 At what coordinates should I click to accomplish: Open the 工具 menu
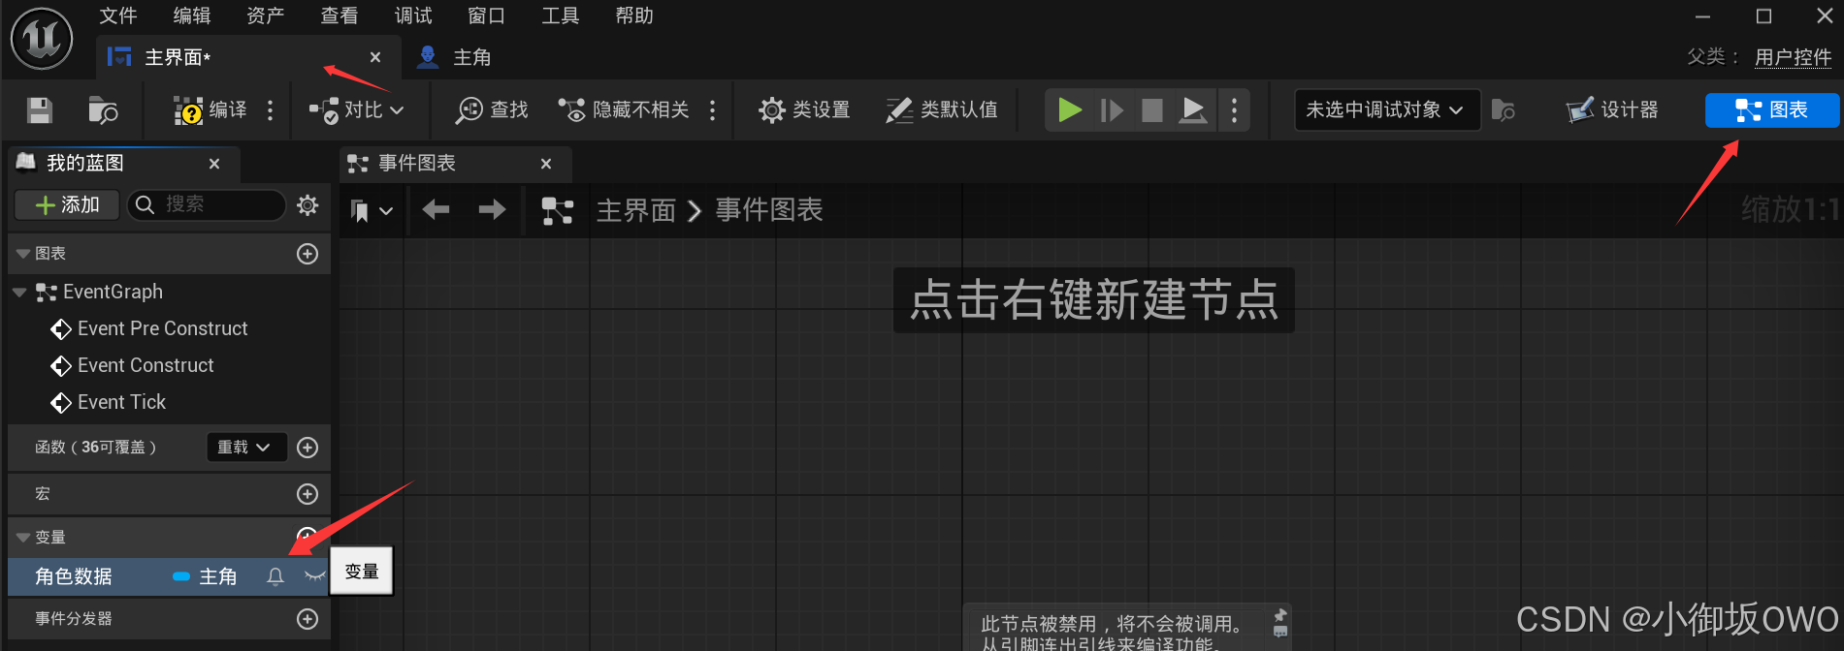561,15
